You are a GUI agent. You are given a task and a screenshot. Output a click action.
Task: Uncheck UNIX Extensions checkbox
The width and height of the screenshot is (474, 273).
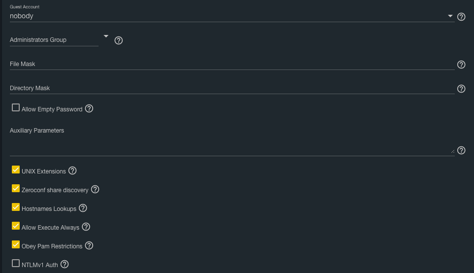pos(16,170)
